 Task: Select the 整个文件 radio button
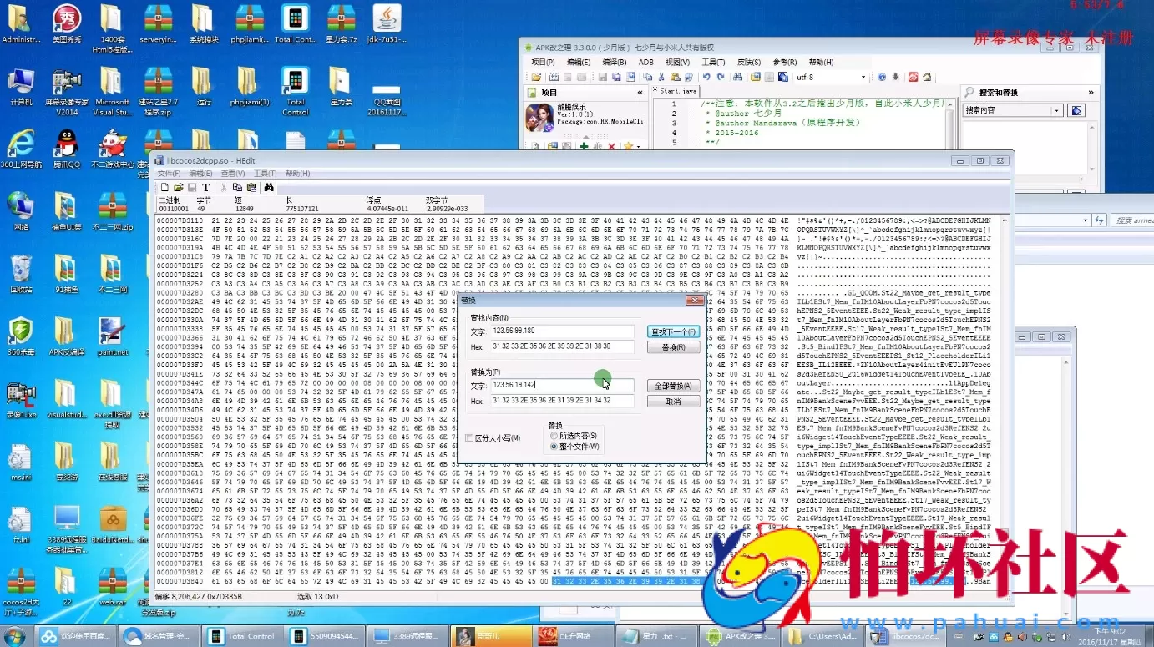[554, 447]
